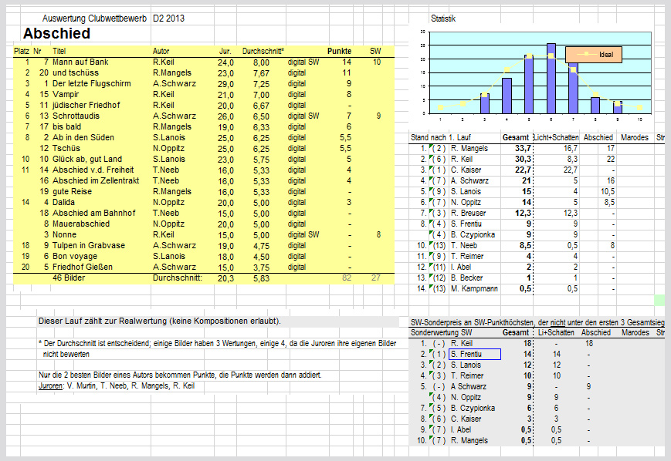This screenshot has width=671, height=461.
Task: Select the cell 'Friedhof Gießen'
Action: tap(82, 267)
